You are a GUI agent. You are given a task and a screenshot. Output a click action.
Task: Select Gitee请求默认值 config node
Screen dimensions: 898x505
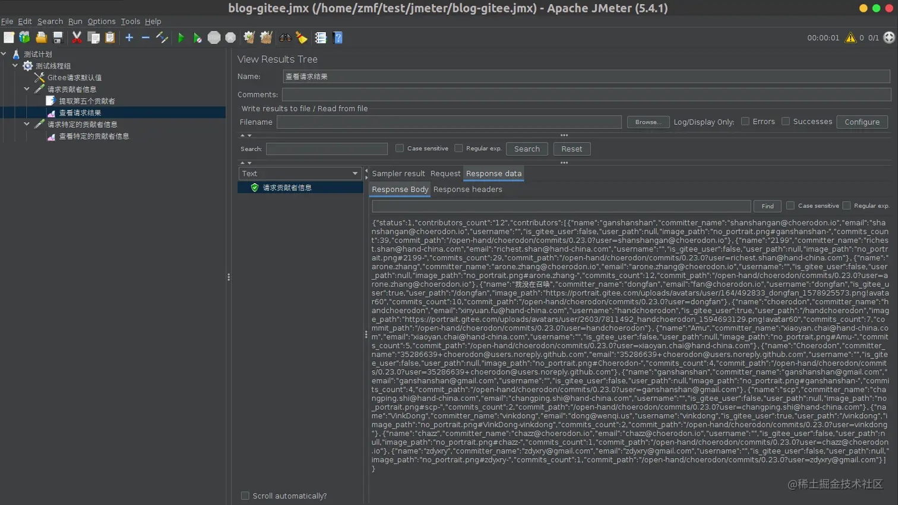pyautogui.click(x=74, y=78)
